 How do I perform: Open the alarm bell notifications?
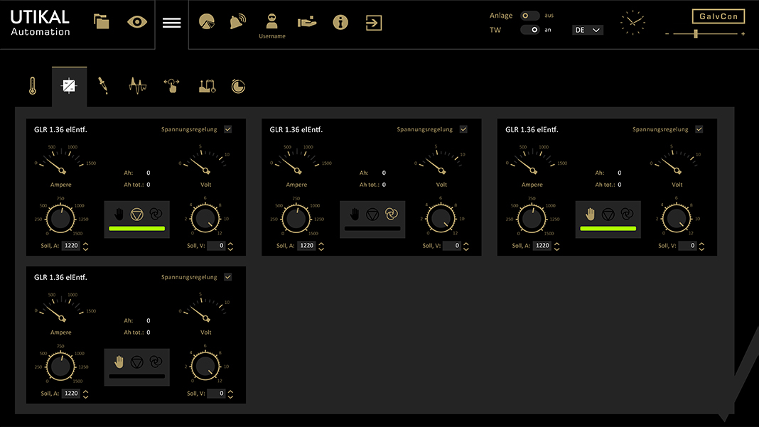click(237, 22)
